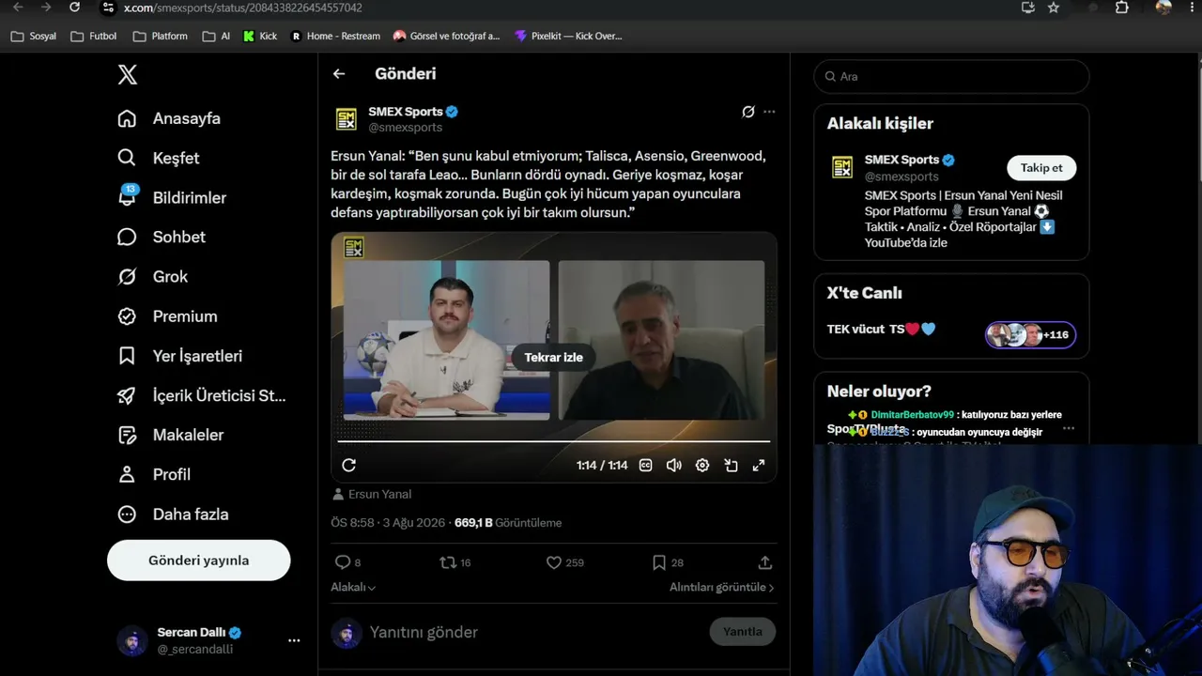This screenshot has height=676, width=1202.
Task: Follow SMEX Sports with Takip et
Action: point(1041,168)
